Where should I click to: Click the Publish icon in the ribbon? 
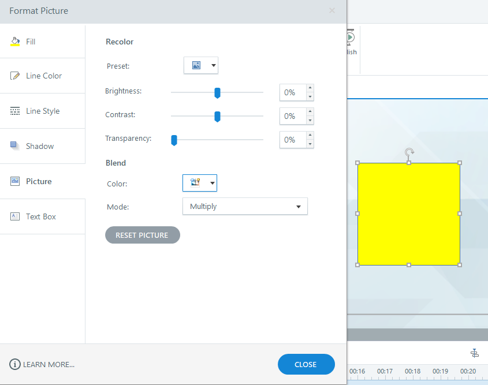(351, 38)
